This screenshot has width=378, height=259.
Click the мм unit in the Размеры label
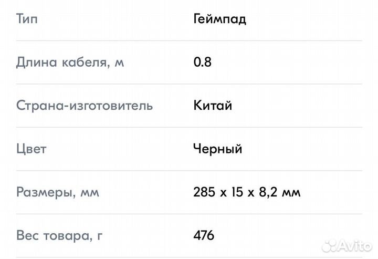coord(89,192)
